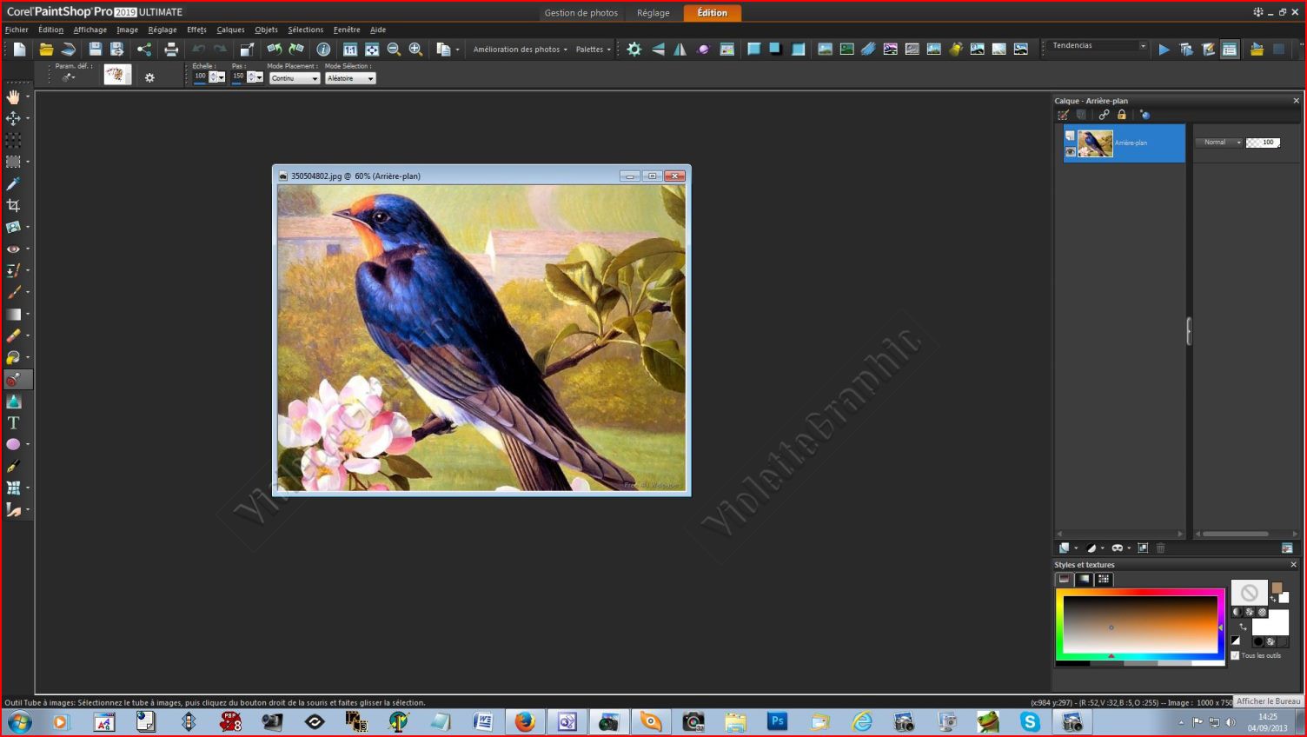Click the image information icon
Viewport: 1307px width, 737px height.
[323, 50]
